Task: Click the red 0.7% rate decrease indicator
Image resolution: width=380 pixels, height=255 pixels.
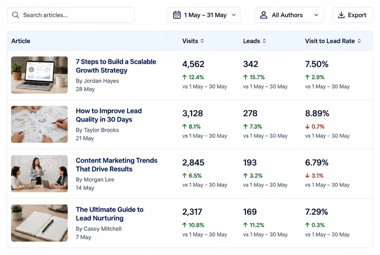Action: (315, 126)
